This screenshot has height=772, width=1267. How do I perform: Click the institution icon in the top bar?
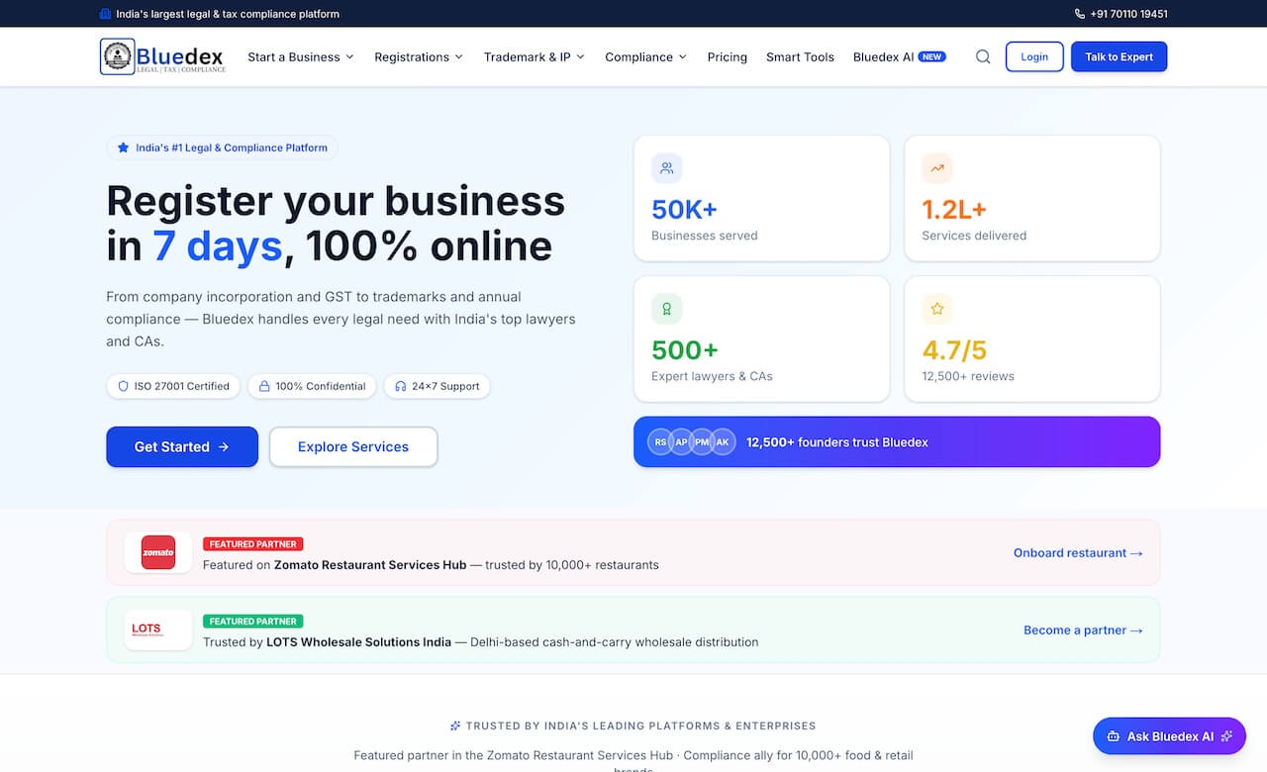pyautogui.click(x=106, y=14)
